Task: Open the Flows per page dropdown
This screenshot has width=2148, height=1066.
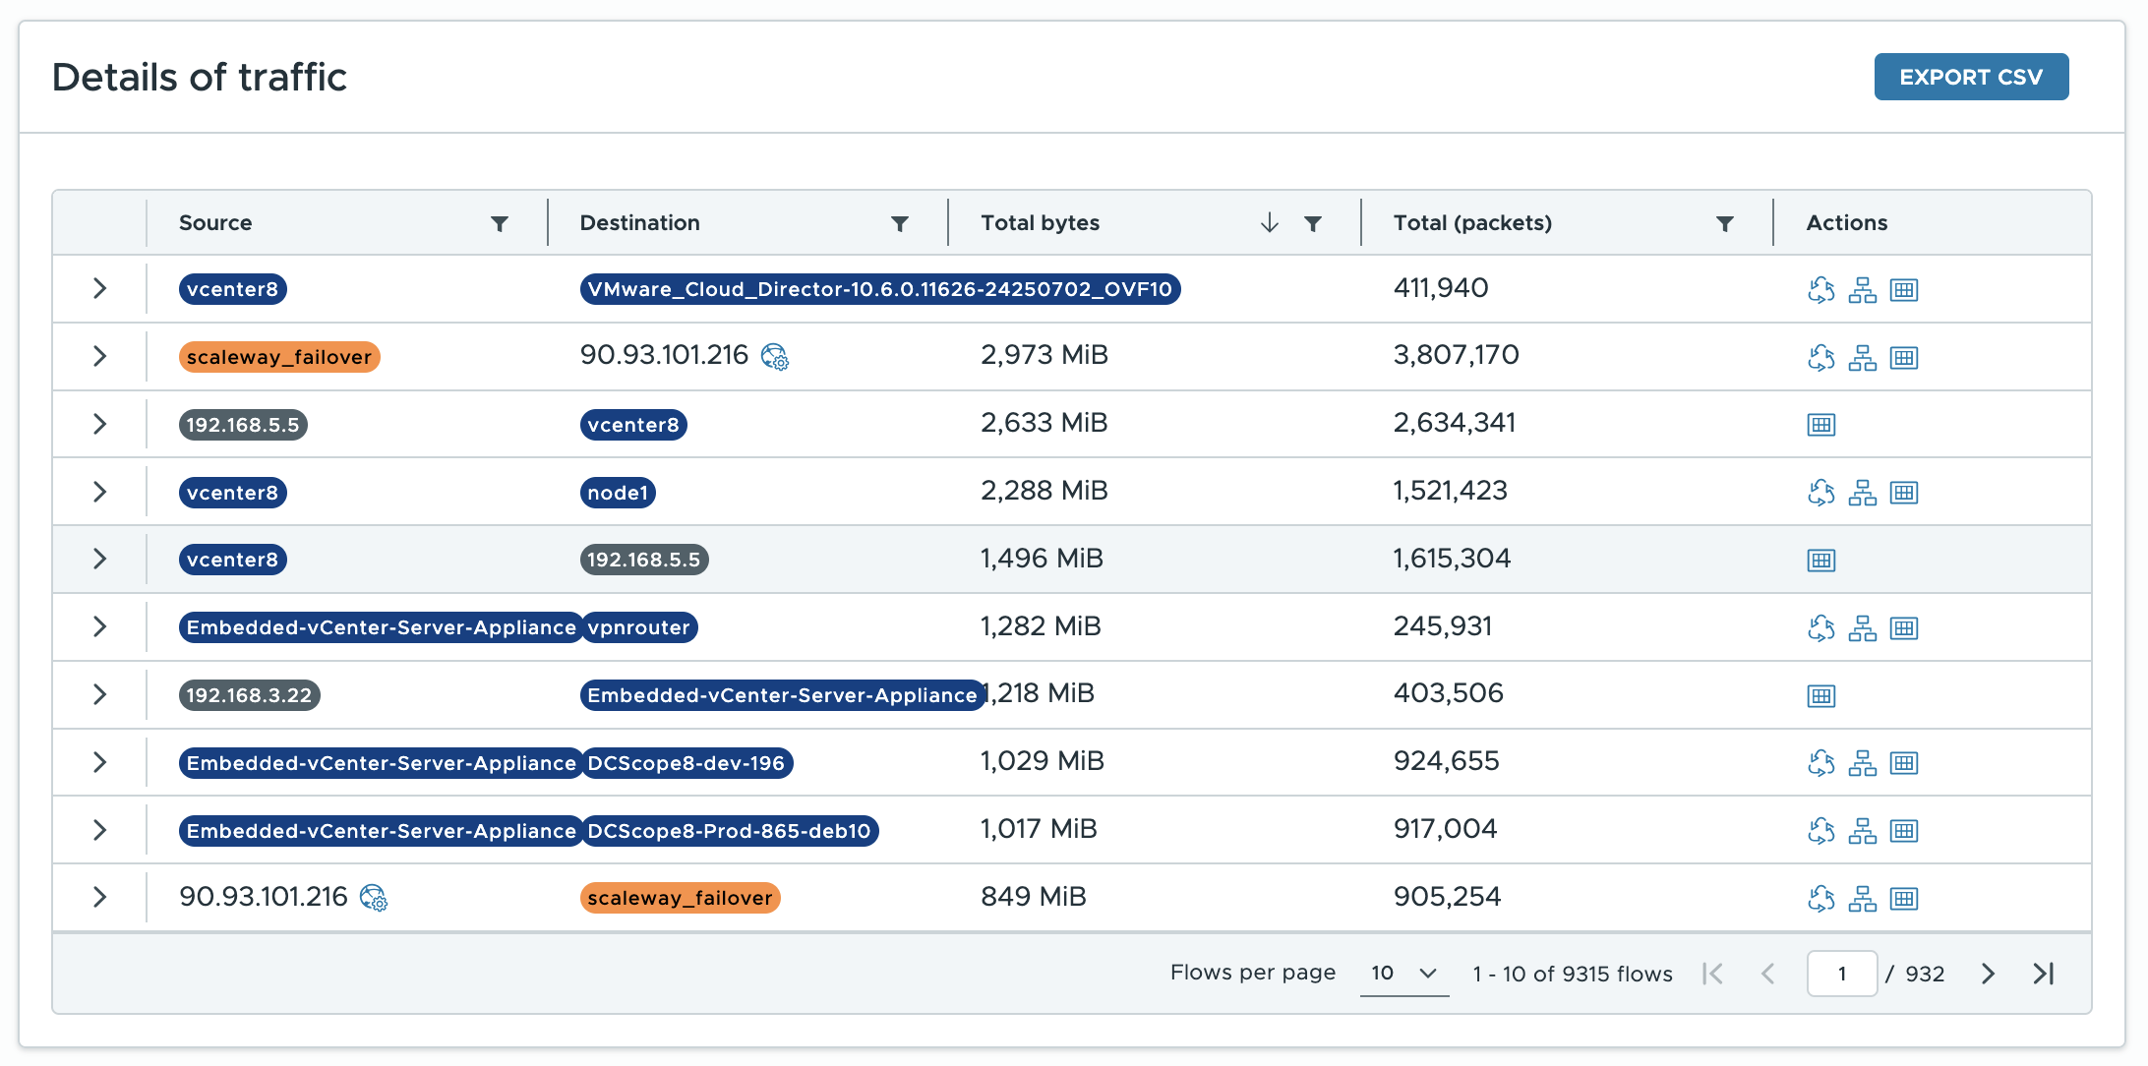Action: [x=1403, y=974]
